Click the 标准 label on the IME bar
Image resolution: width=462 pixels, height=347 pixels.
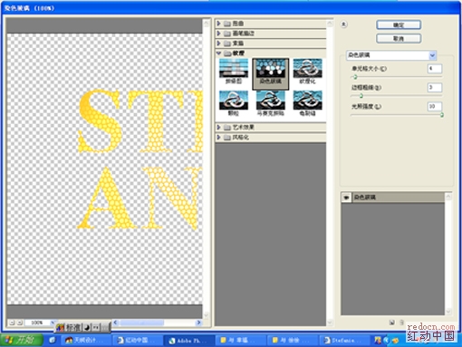[x=72, y=327]
